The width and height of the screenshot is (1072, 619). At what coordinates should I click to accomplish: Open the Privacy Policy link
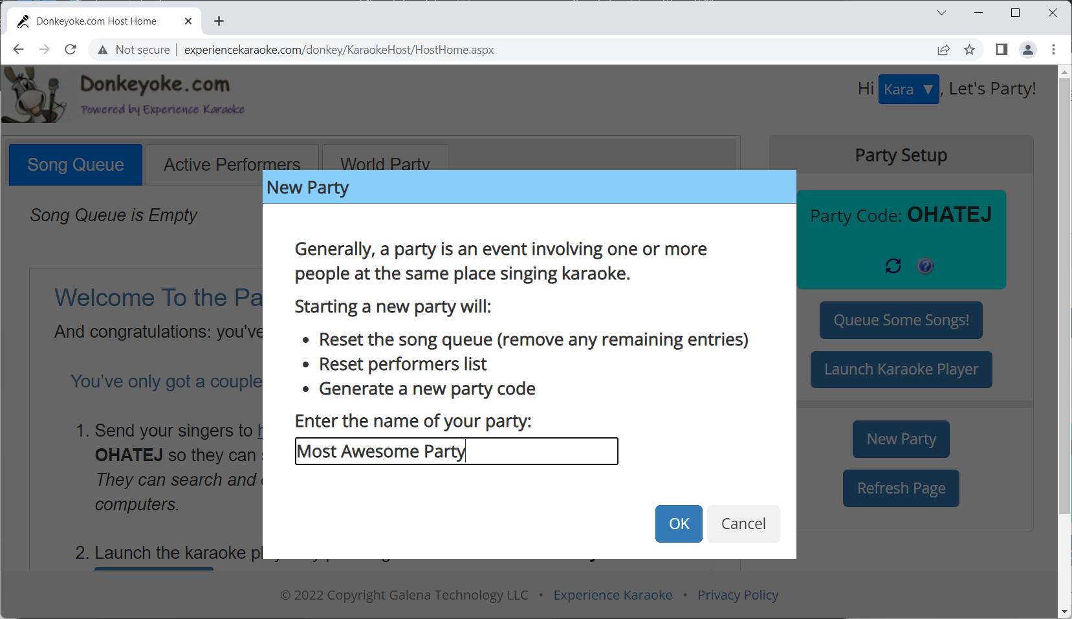(738, 595)
